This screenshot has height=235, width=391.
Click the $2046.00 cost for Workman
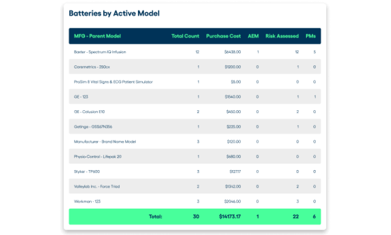[x=232, y=201]
